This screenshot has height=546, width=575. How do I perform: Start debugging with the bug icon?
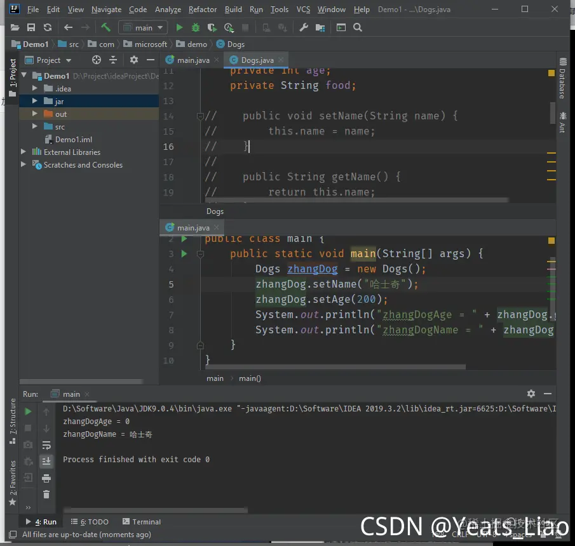tap(196, 27)
